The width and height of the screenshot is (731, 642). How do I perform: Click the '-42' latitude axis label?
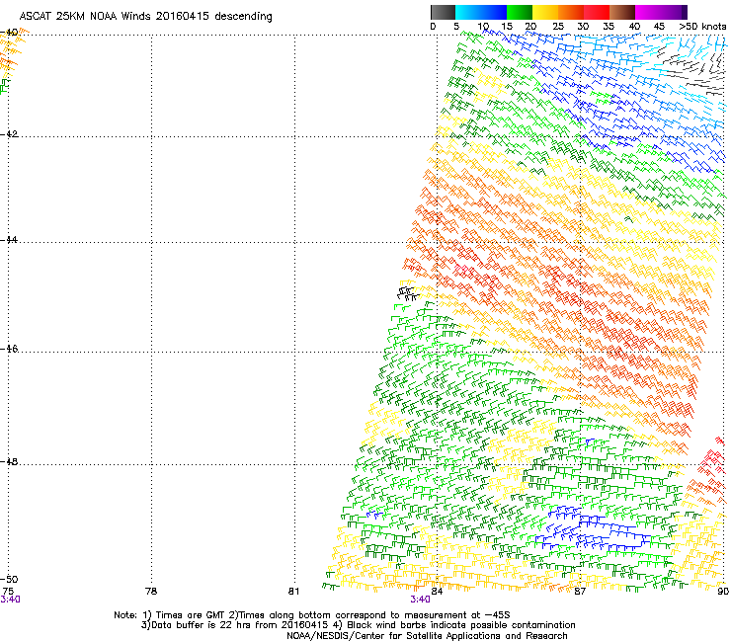coord(9,133)
